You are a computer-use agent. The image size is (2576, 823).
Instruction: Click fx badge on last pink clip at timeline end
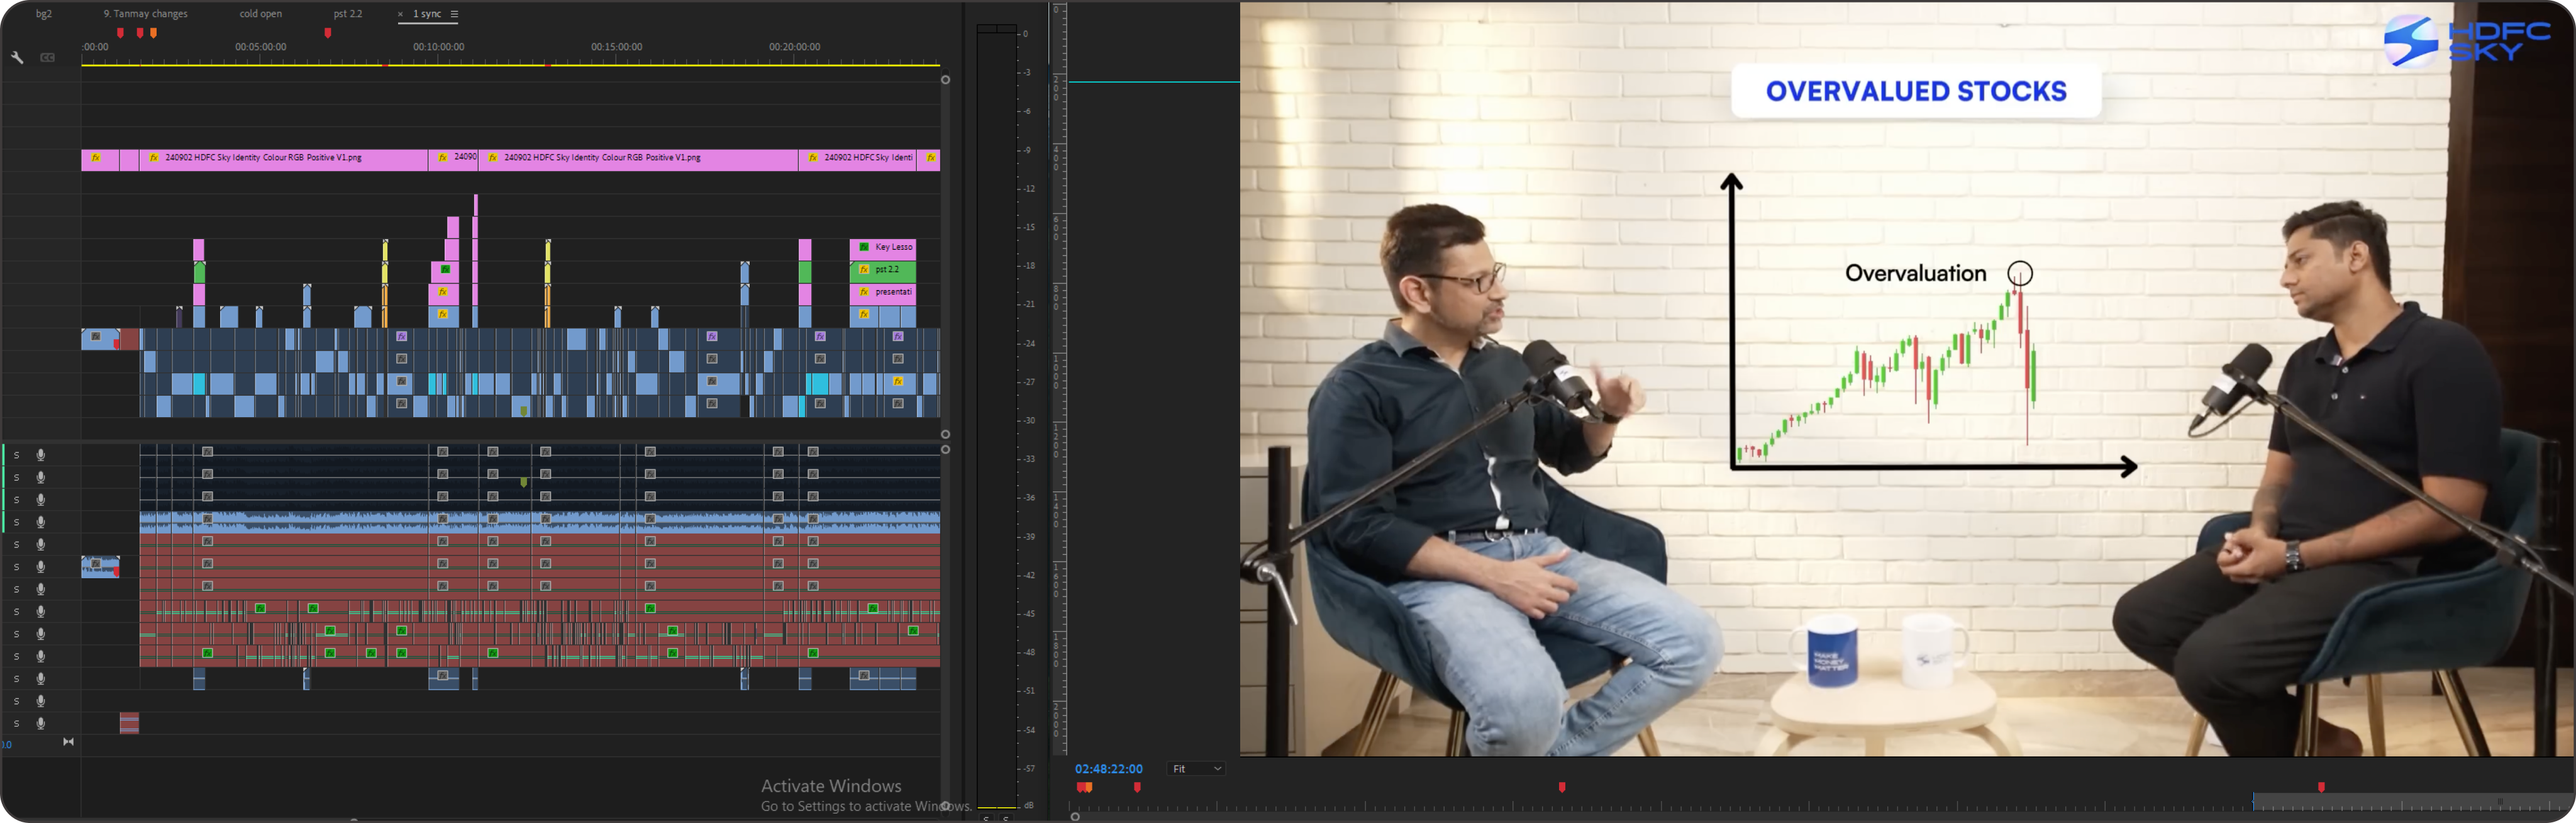coord(931,158)
